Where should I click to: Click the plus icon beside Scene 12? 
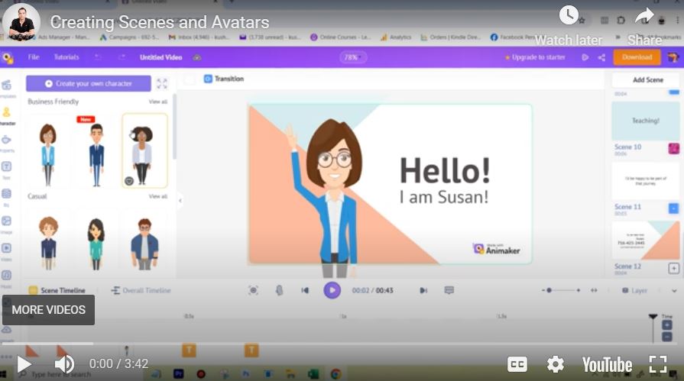(673, 268)
